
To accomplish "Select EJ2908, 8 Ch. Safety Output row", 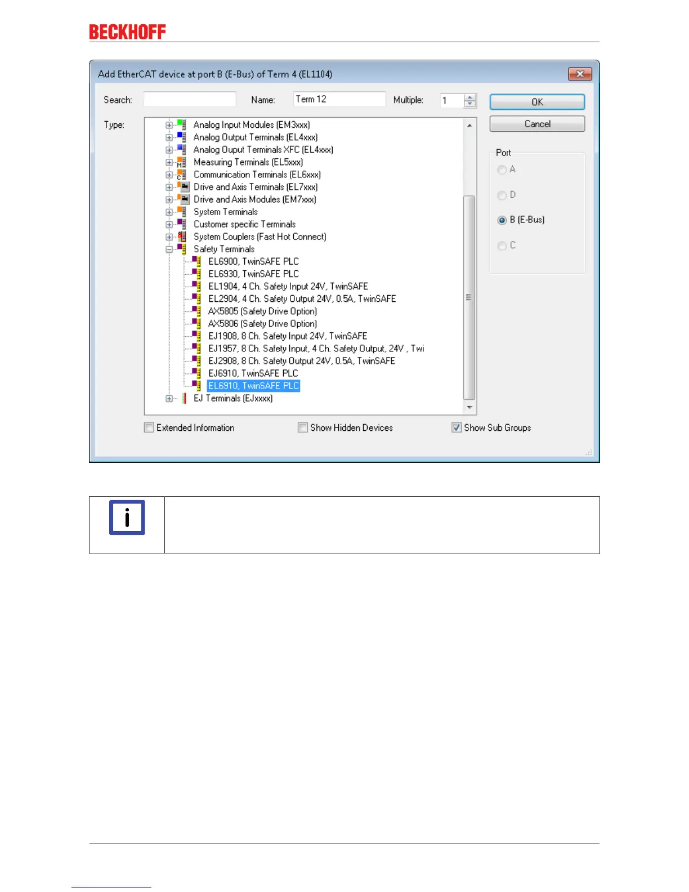I will coord(302,361).
